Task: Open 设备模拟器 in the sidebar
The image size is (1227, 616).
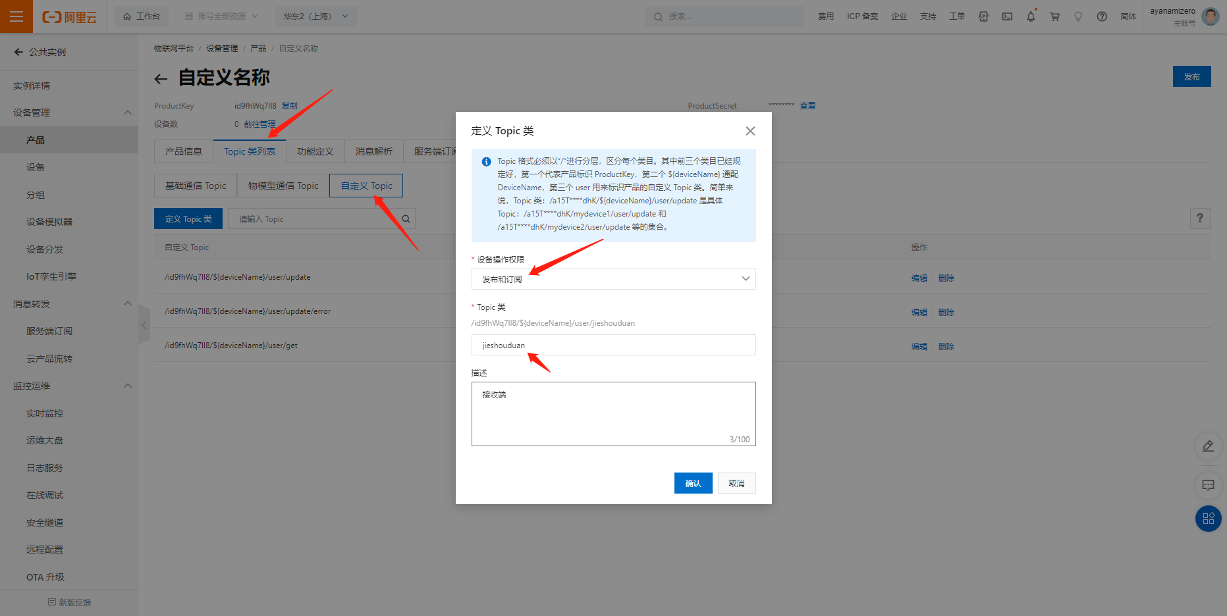Action: (x=49, y=222)
